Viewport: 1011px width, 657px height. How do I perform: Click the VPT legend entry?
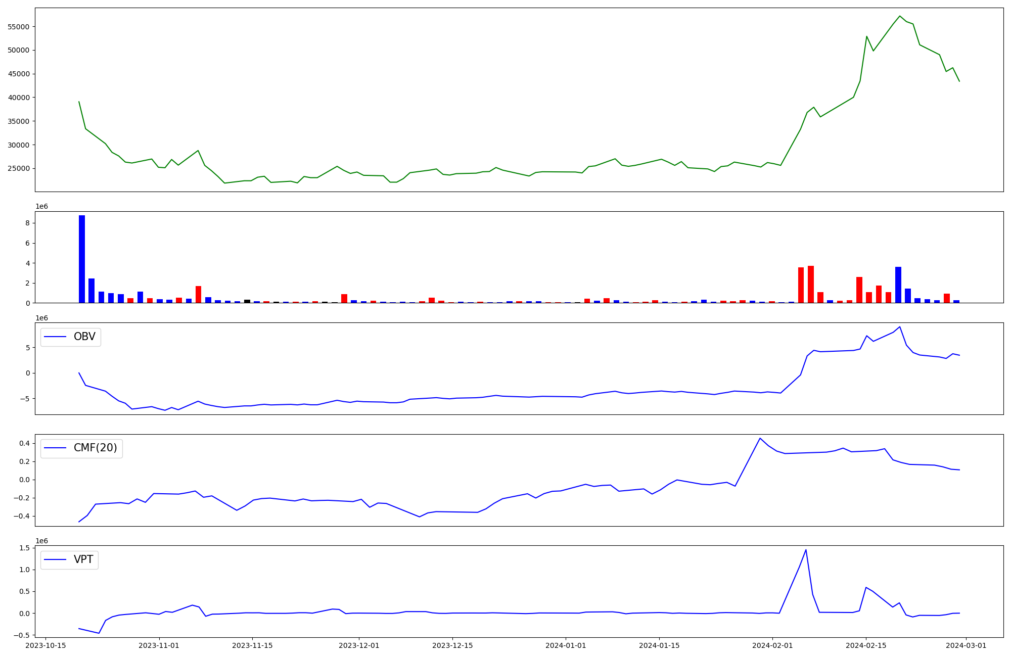point(83,560)
